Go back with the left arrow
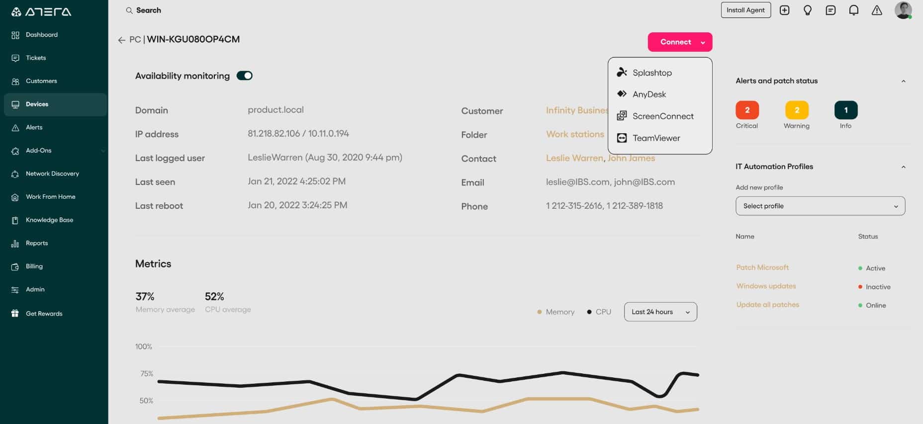 pyautogui.click(x=121, y=40)
